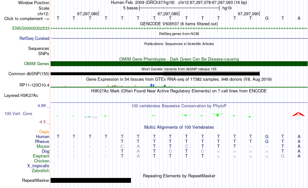Open 'RefSeq genes from NCBI' track title

click(179, 34)
